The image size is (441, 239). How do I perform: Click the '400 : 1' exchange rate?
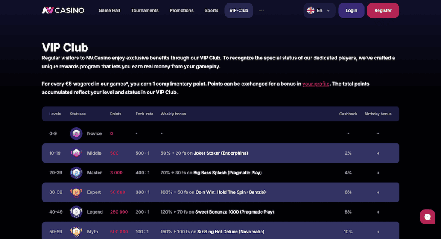(x=143, y=173)
